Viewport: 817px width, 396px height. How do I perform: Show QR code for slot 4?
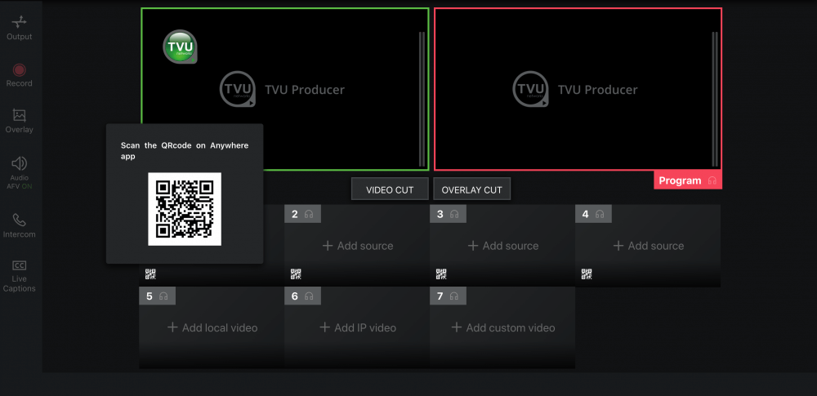pyautogui.click(x=587, y=274)
